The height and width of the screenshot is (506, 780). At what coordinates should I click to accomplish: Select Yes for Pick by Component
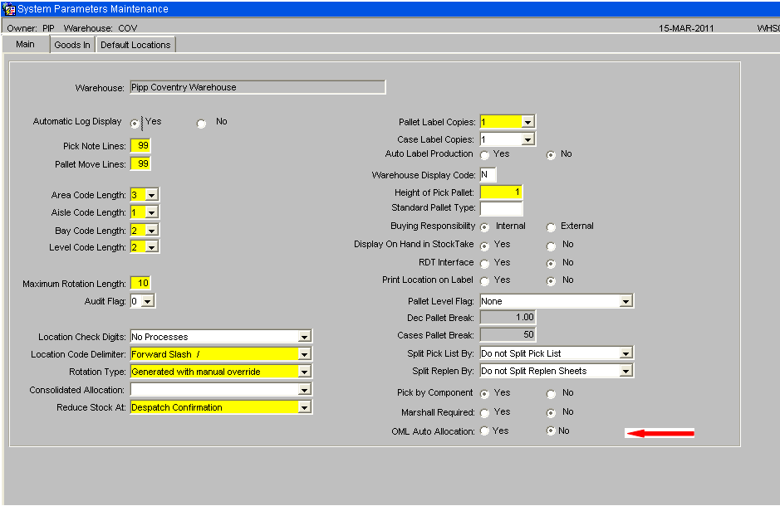(x=484, y=394)
